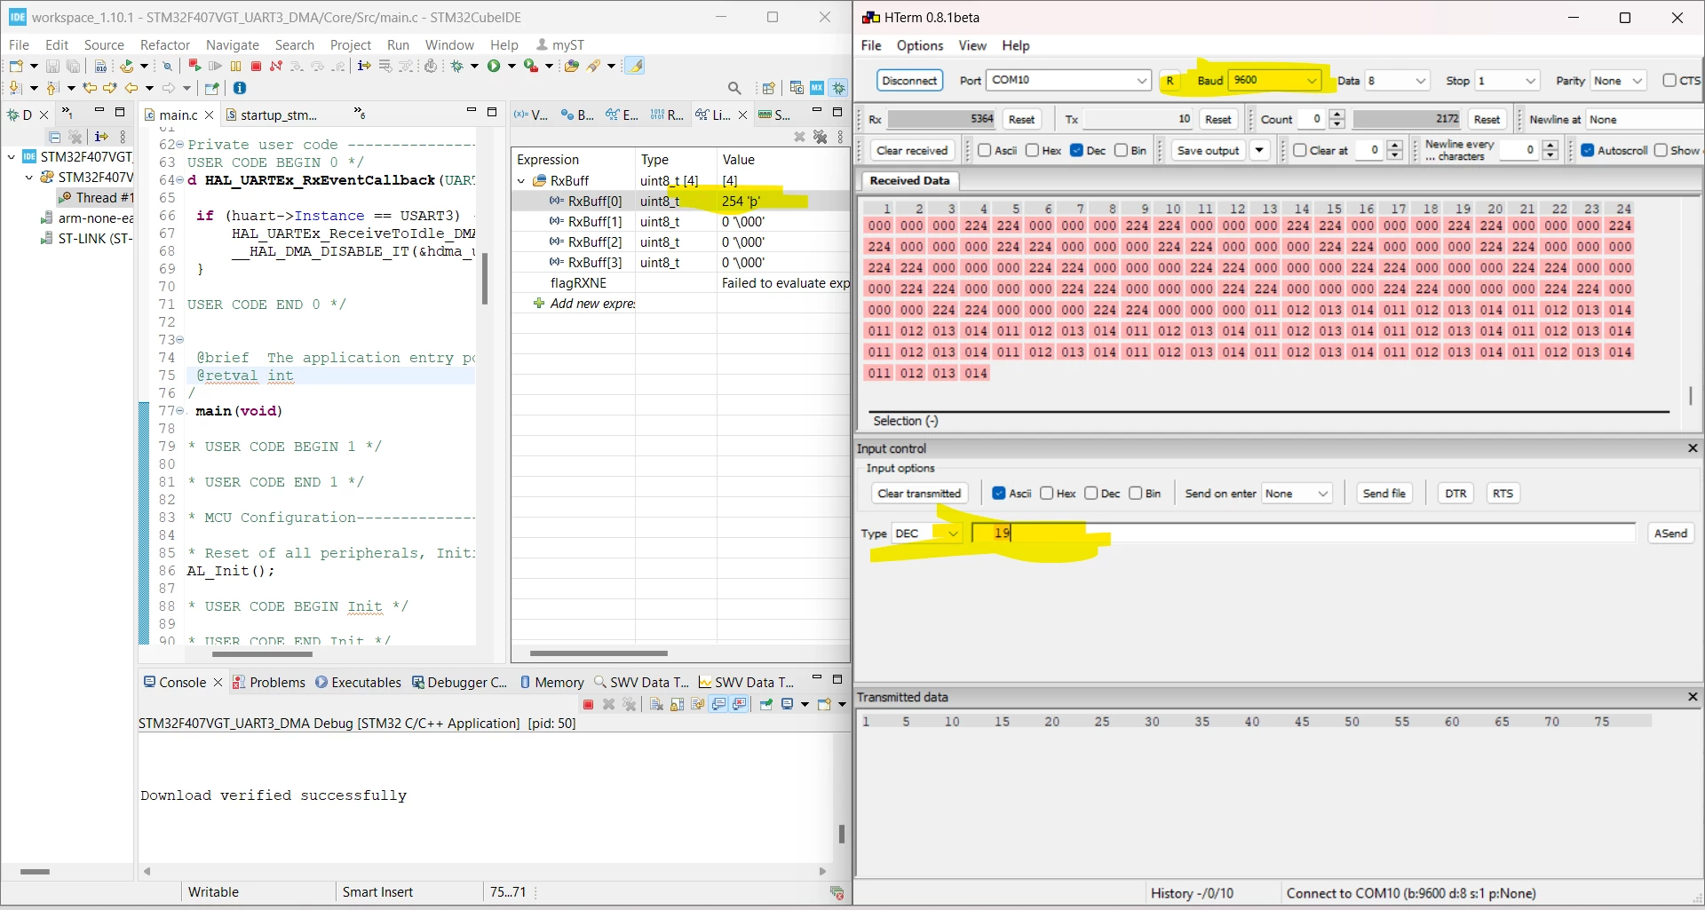Click the Collapse All icon in Debug view

[55, 137]
